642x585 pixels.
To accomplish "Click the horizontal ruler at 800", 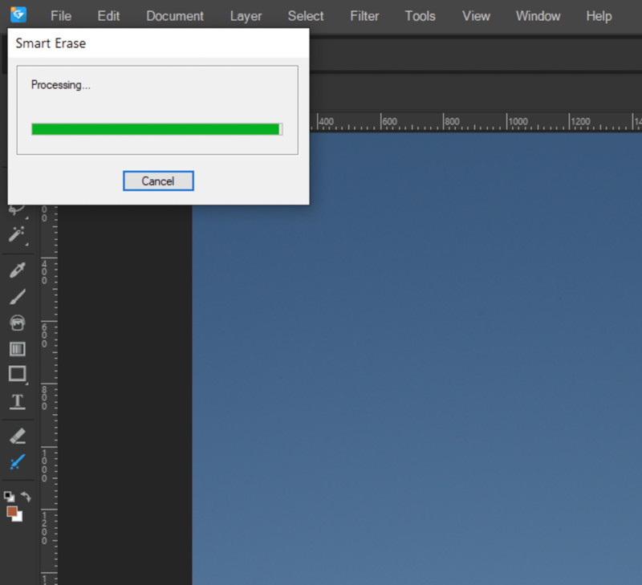I will [446, 122].
